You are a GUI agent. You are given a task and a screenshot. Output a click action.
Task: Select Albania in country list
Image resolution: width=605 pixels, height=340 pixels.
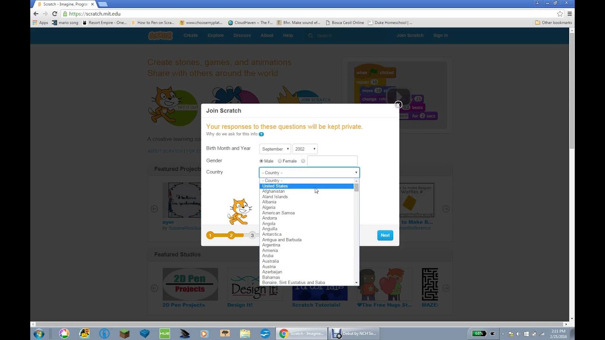[x=307, y=202]
